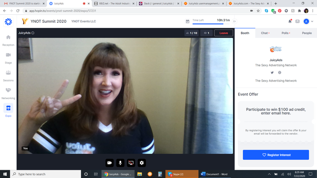Click the webcam video feed
317x178 pixels.
pyautogui.click(x=125, y=96)
